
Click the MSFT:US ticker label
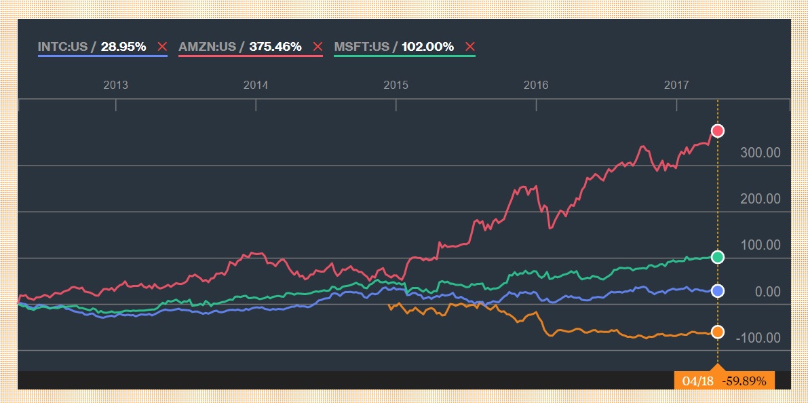(361, 47)
